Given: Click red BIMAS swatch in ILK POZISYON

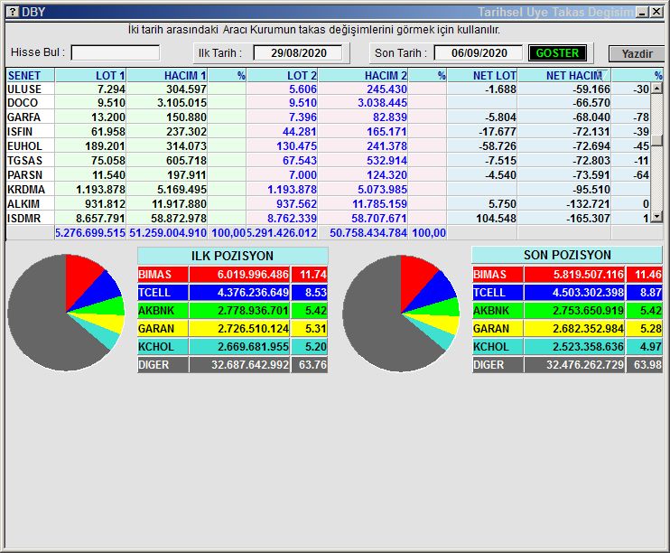Looking at the screenshot, I should click(163, 275).
